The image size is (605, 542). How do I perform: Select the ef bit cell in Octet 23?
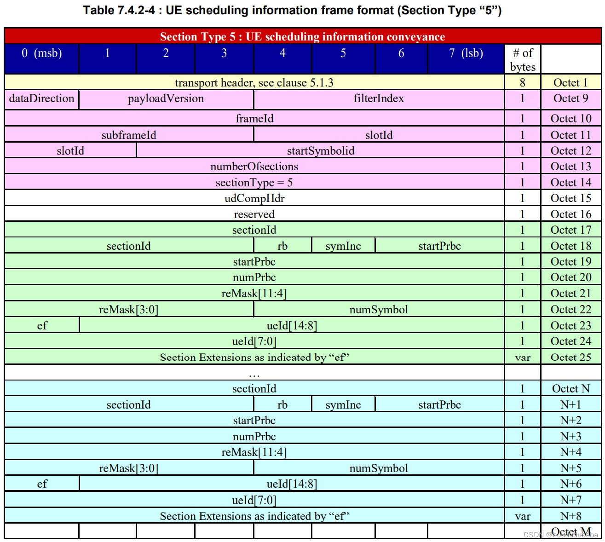41,325
